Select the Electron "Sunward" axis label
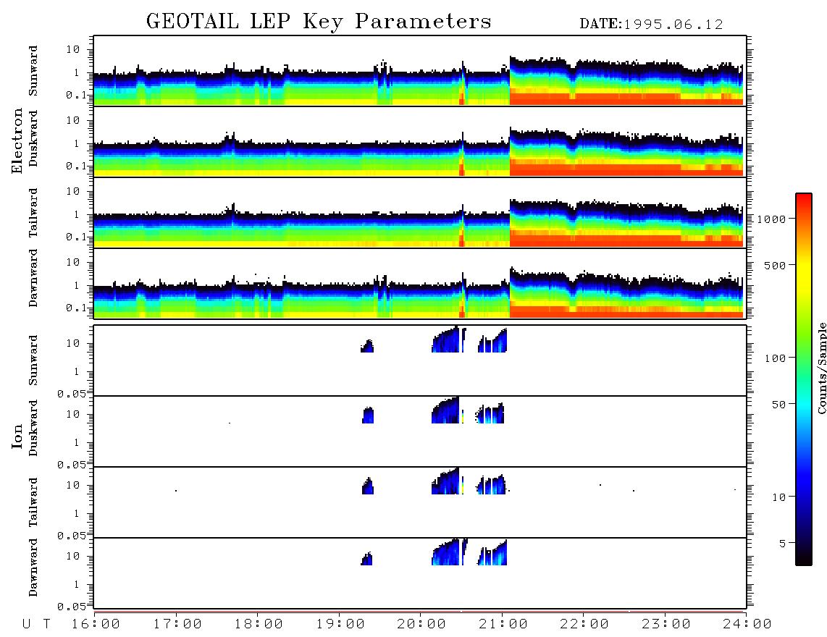This screenshot has height=637, width=827. pyautogui.click(x=33, y=71)
